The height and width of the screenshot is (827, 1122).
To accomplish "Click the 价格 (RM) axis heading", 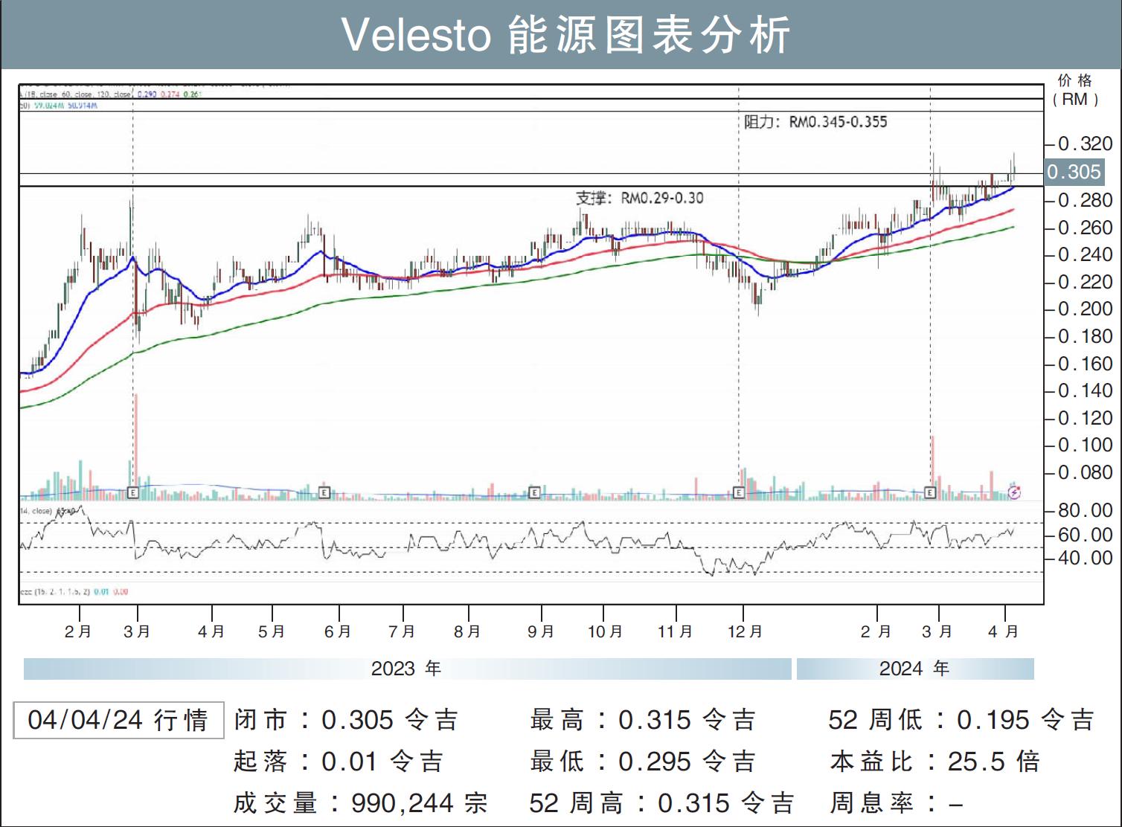I will click(1075, 90).
